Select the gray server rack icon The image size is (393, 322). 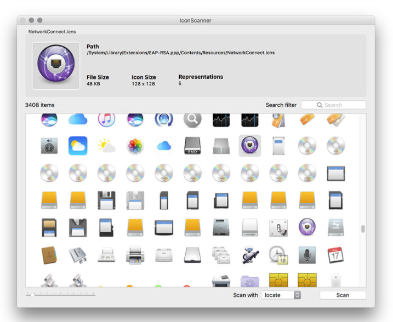pos(221,146)
